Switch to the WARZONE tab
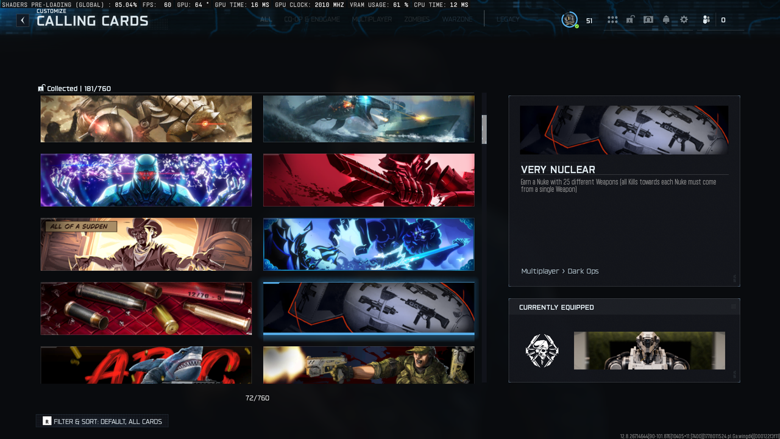This screenshot has height=439, width=780. point(457,20)
